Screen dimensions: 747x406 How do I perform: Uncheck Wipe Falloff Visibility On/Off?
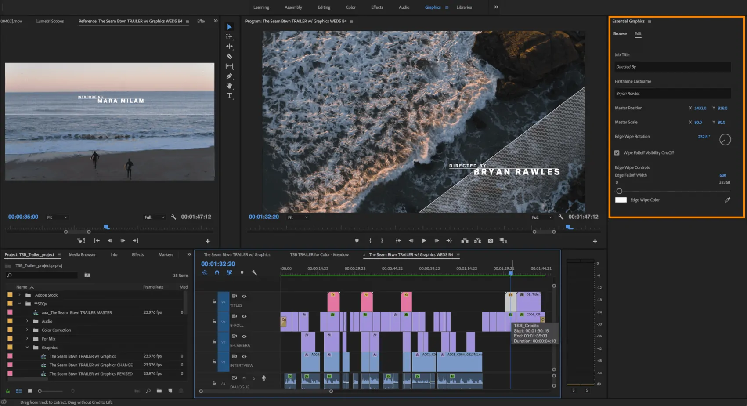click(x=617, y=152)
